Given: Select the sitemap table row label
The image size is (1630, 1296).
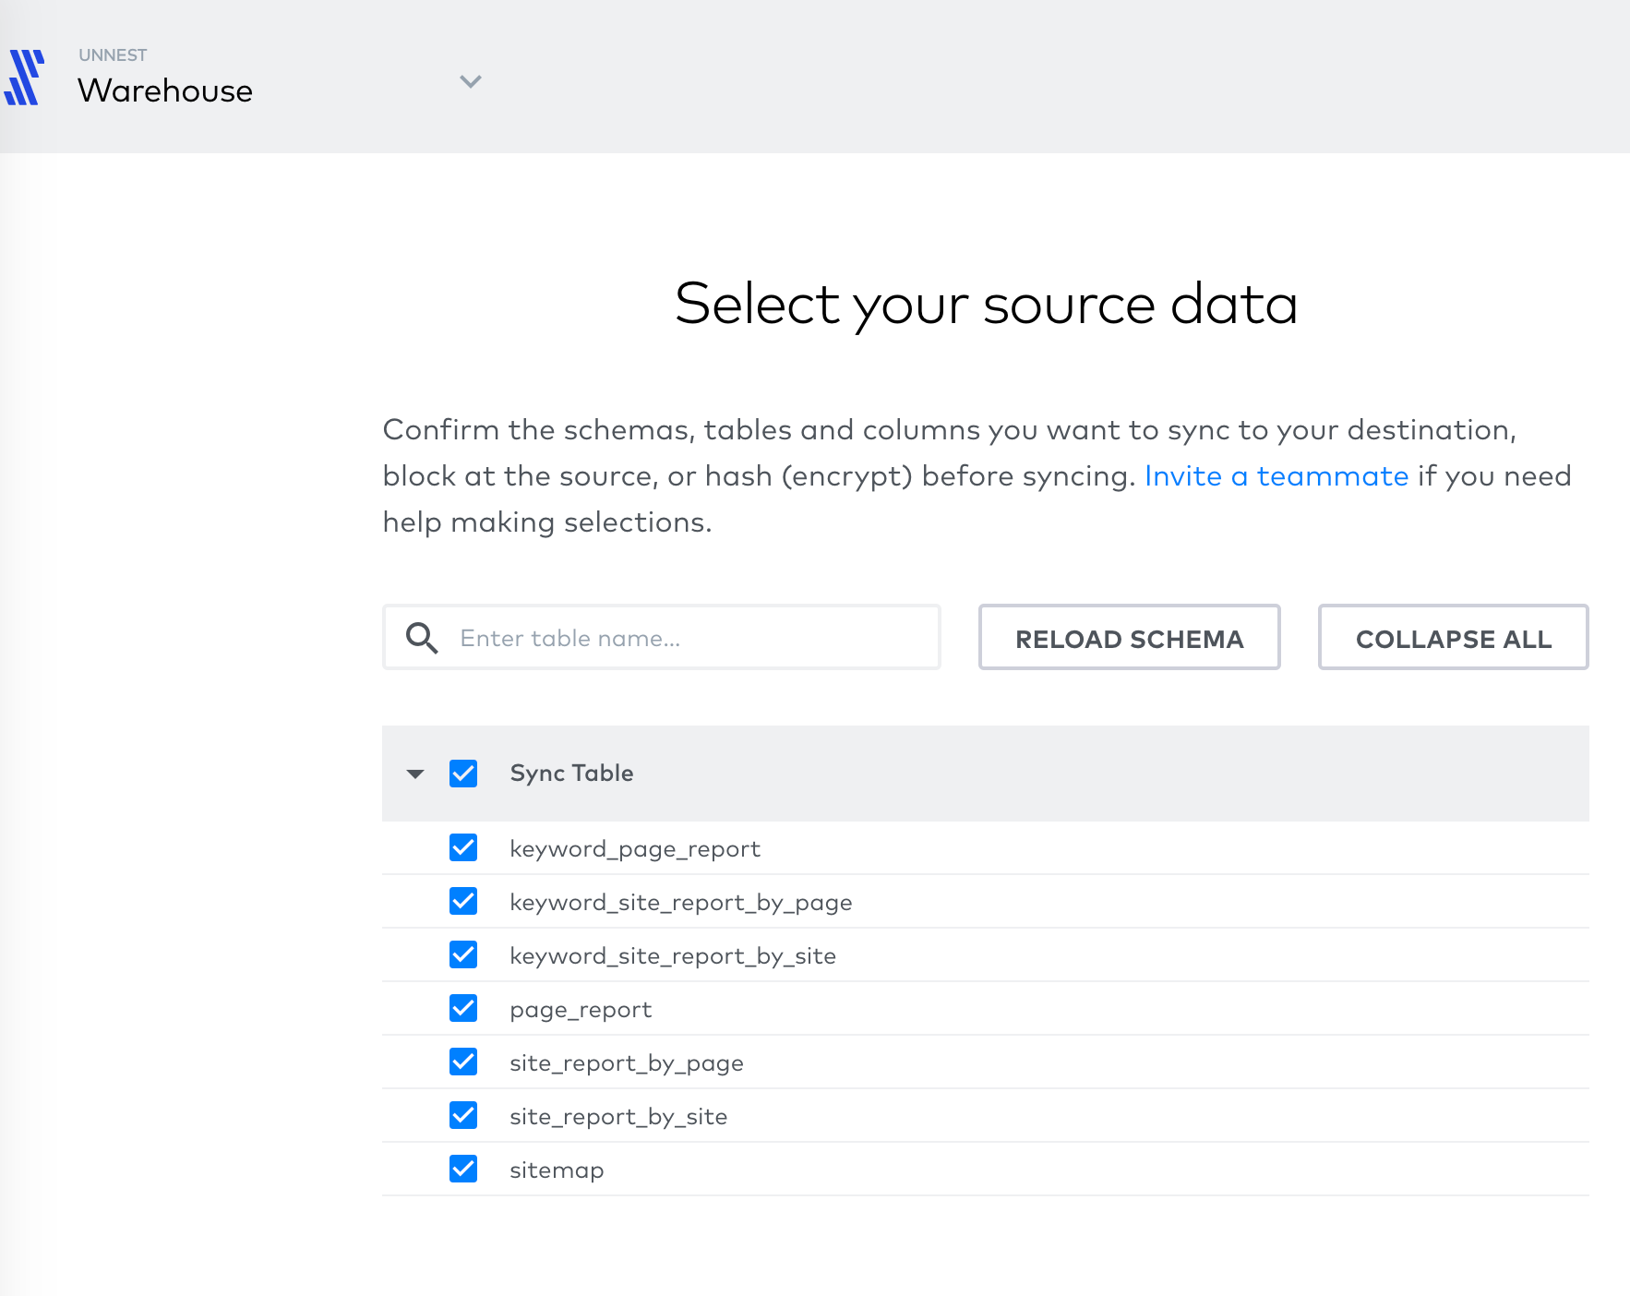Looking at the screenshot, I should pyautogui.click(x=557, y=1170).
